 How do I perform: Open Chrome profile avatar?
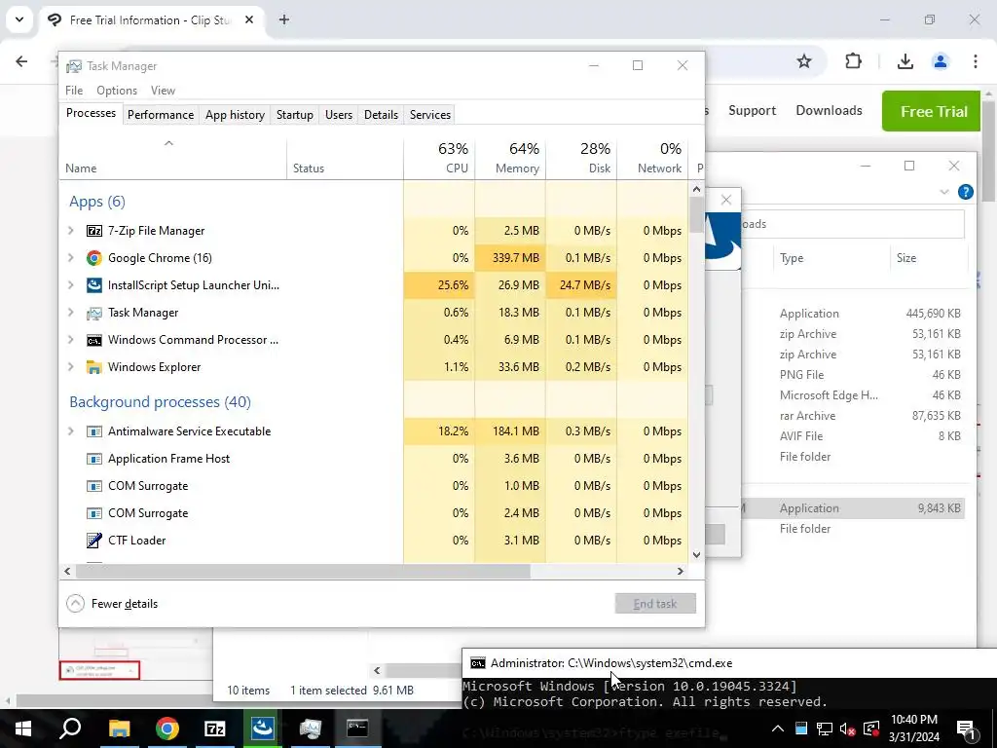click(x=941, y=61)
